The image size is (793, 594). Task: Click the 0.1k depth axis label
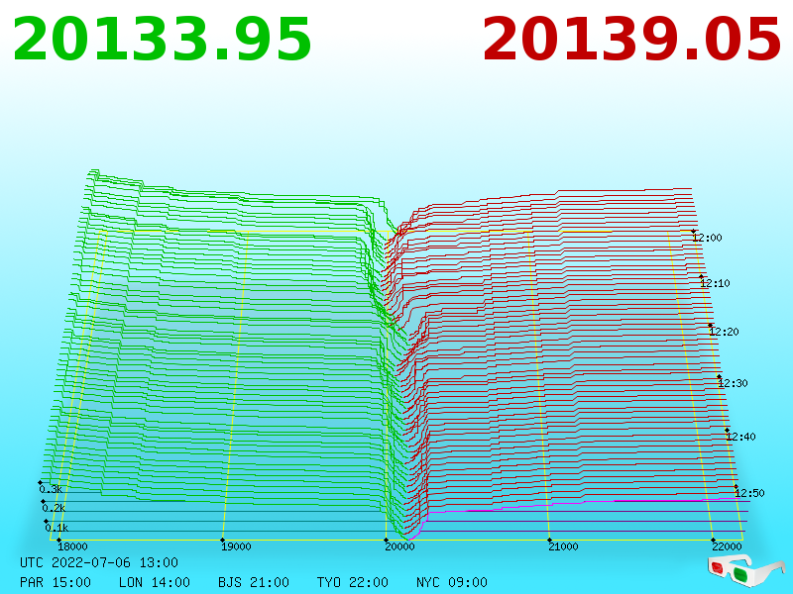57,528
